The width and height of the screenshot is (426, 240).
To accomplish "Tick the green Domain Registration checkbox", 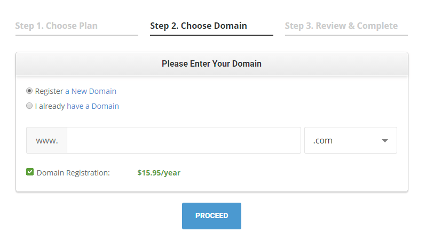I will tap(30, 172).
